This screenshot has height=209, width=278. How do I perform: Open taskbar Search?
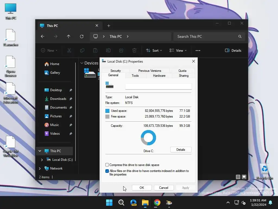(x=121, y=202)
